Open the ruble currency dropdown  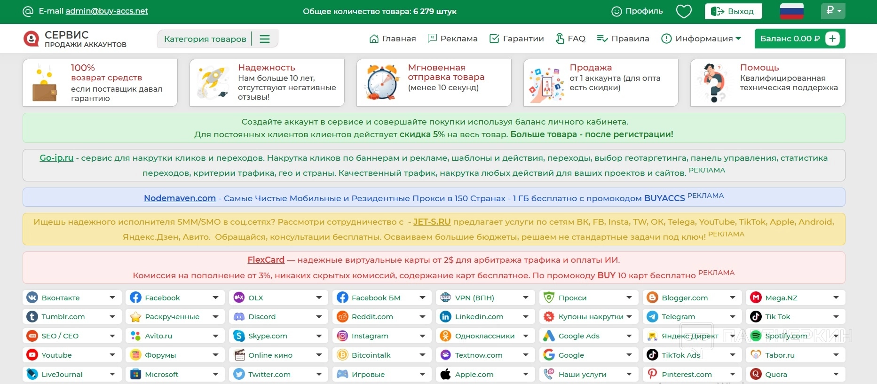pyautogui.click(x=833, y=11)
